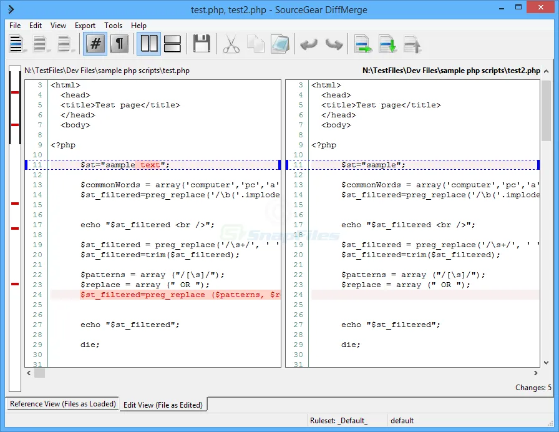Viewport: 559px width, 432px height.
Task: Click the scroll-up arrow of the vertical scrollbar
Action: [546, 71]
